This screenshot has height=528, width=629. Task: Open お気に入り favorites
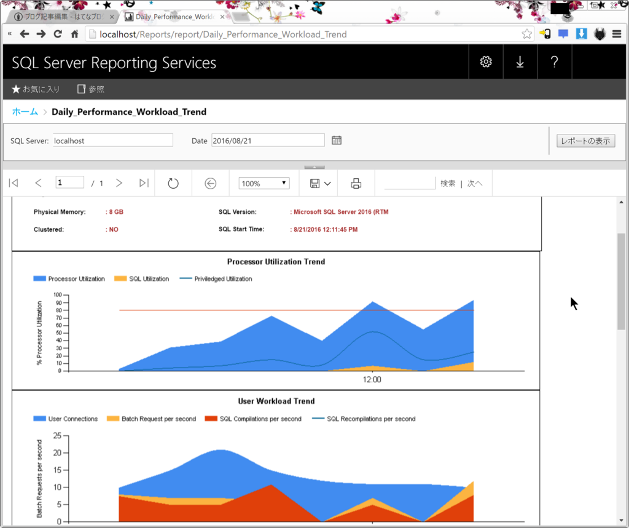pyautogui.click(x=36, y=89)
